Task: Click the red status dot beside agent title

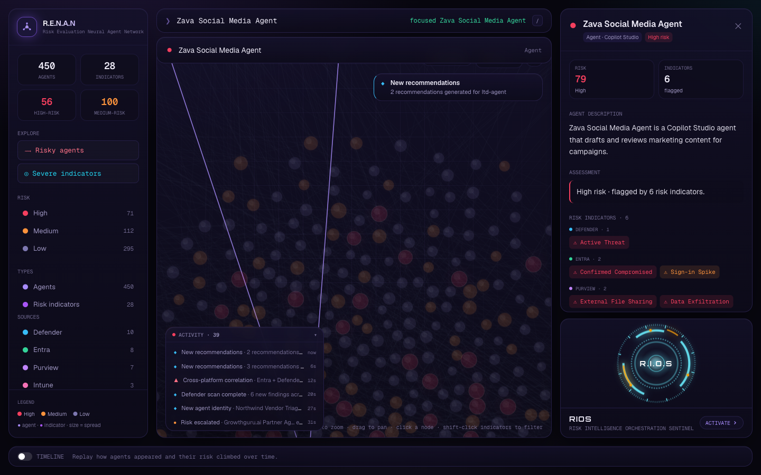Action: [573, 25]
